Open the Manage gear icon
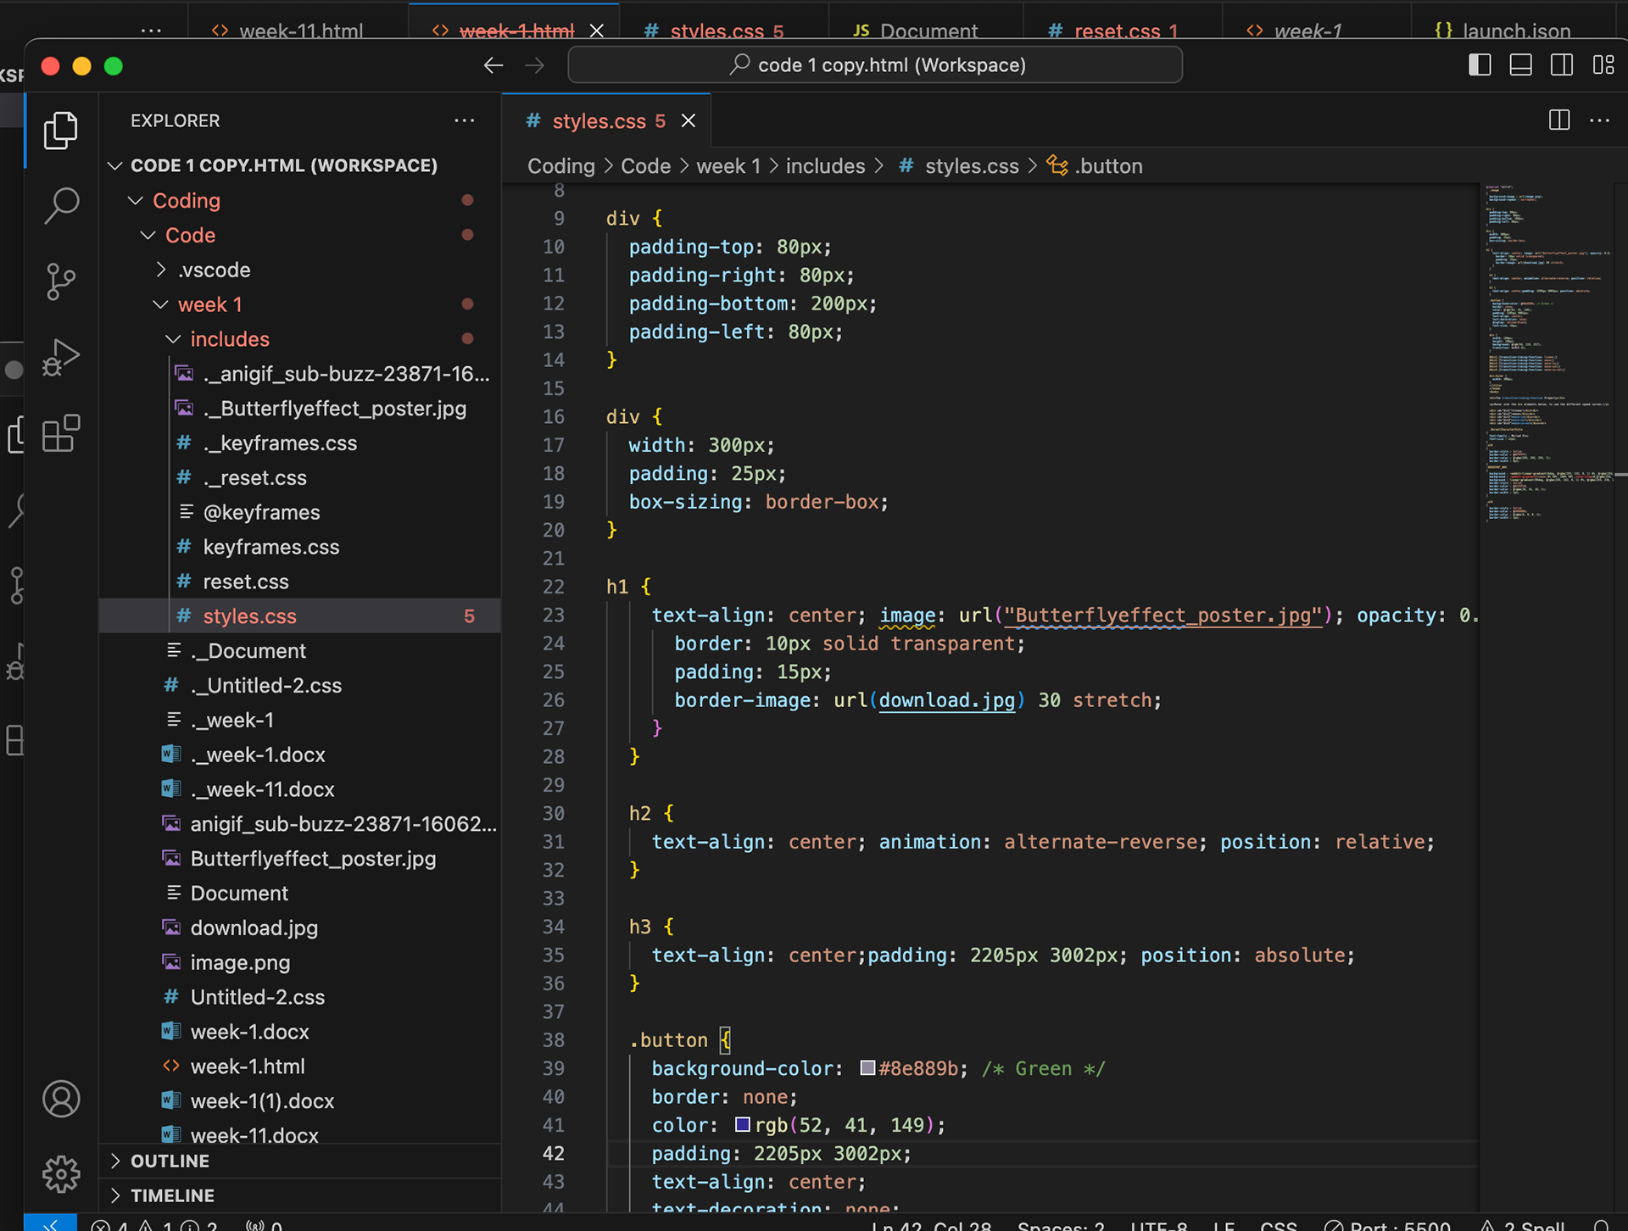 61,1174
